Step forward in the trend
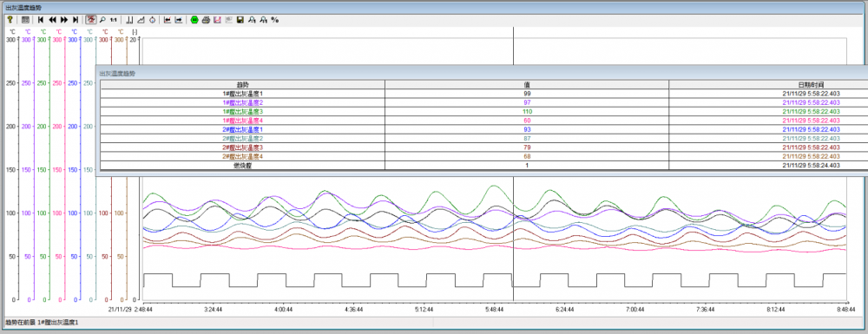The width and height of the screenshot is (868, 334). [x=64, y=20]
